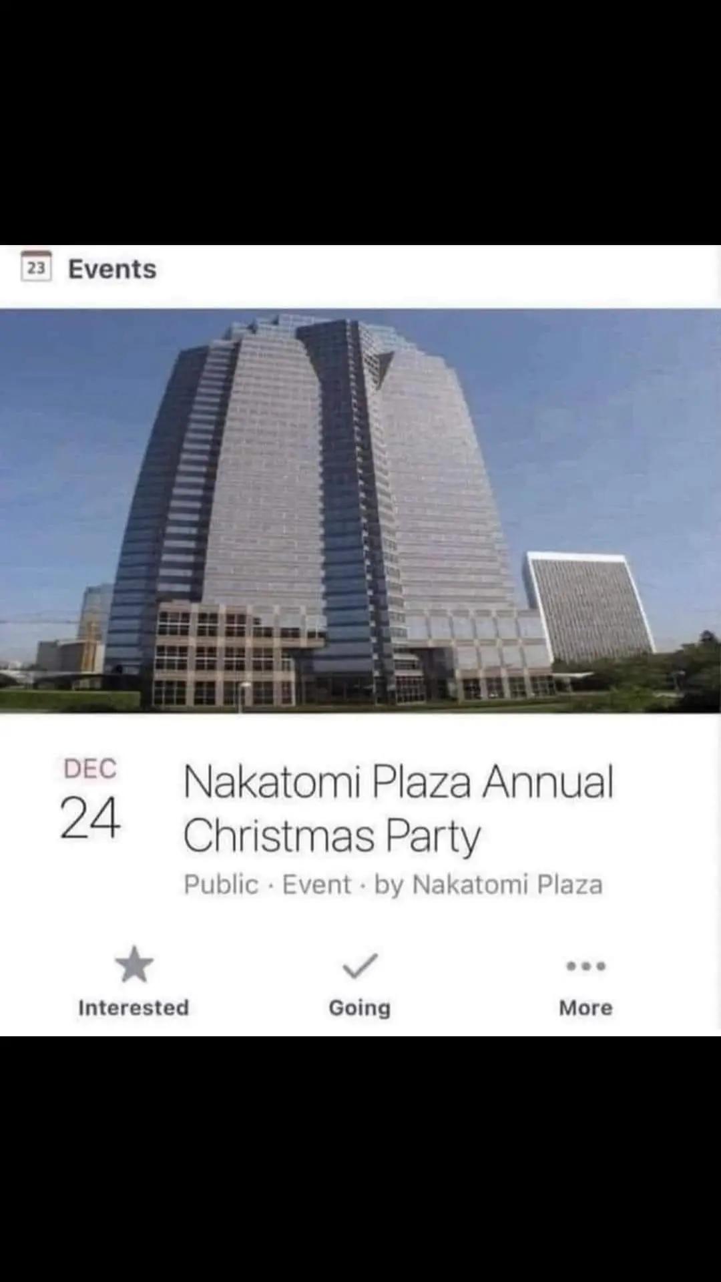Tap the date number 24
Screen dimensions: 721x1282
pyautogui.click(x=90, y=818)
